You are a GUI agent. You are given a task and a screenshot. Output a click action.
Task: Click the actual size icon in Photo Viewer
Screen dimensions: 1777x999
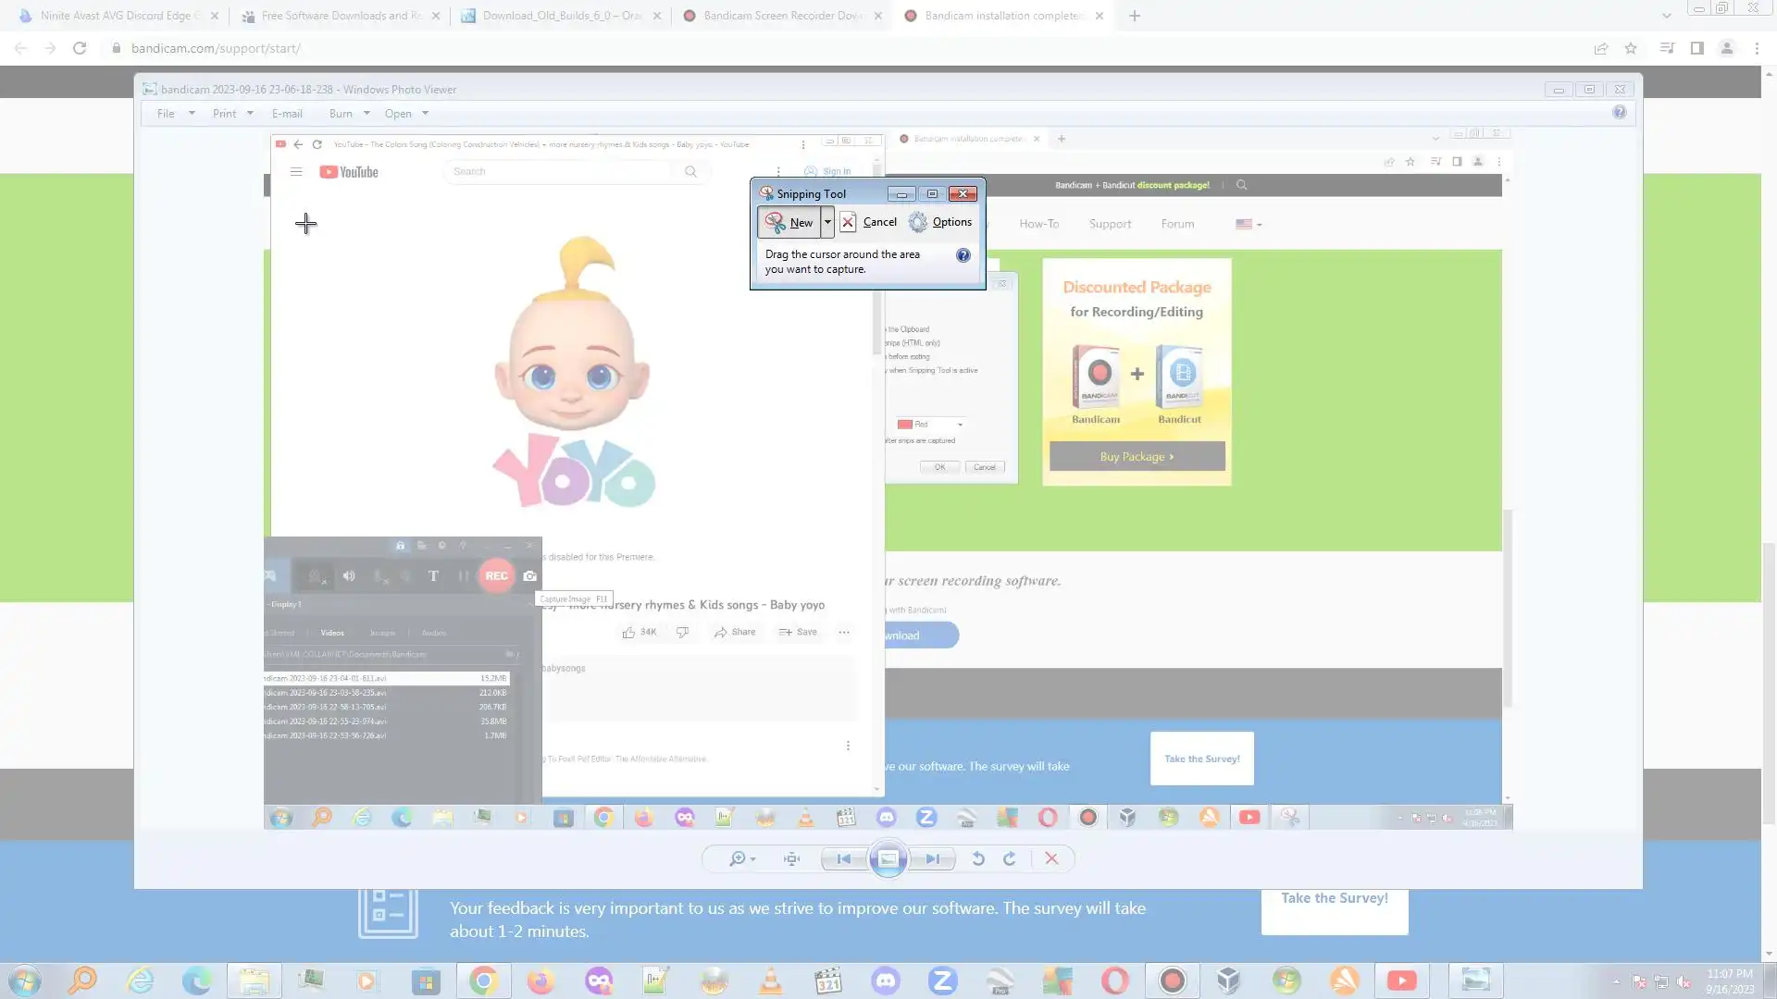point(791,859)
